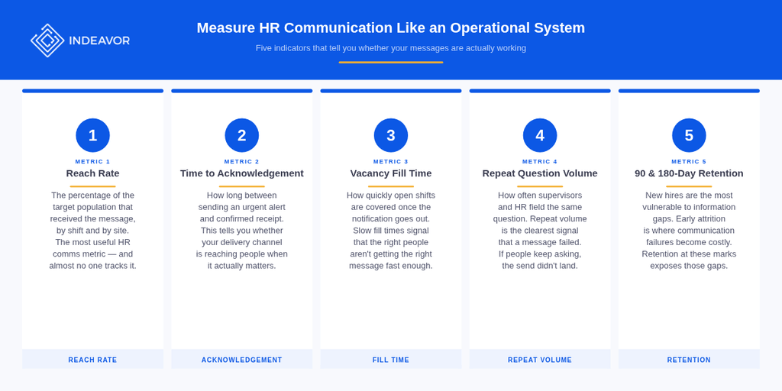782x391 pixels.
Task: Click the 'METRIC 2' label
Action: tap(242, 162)
